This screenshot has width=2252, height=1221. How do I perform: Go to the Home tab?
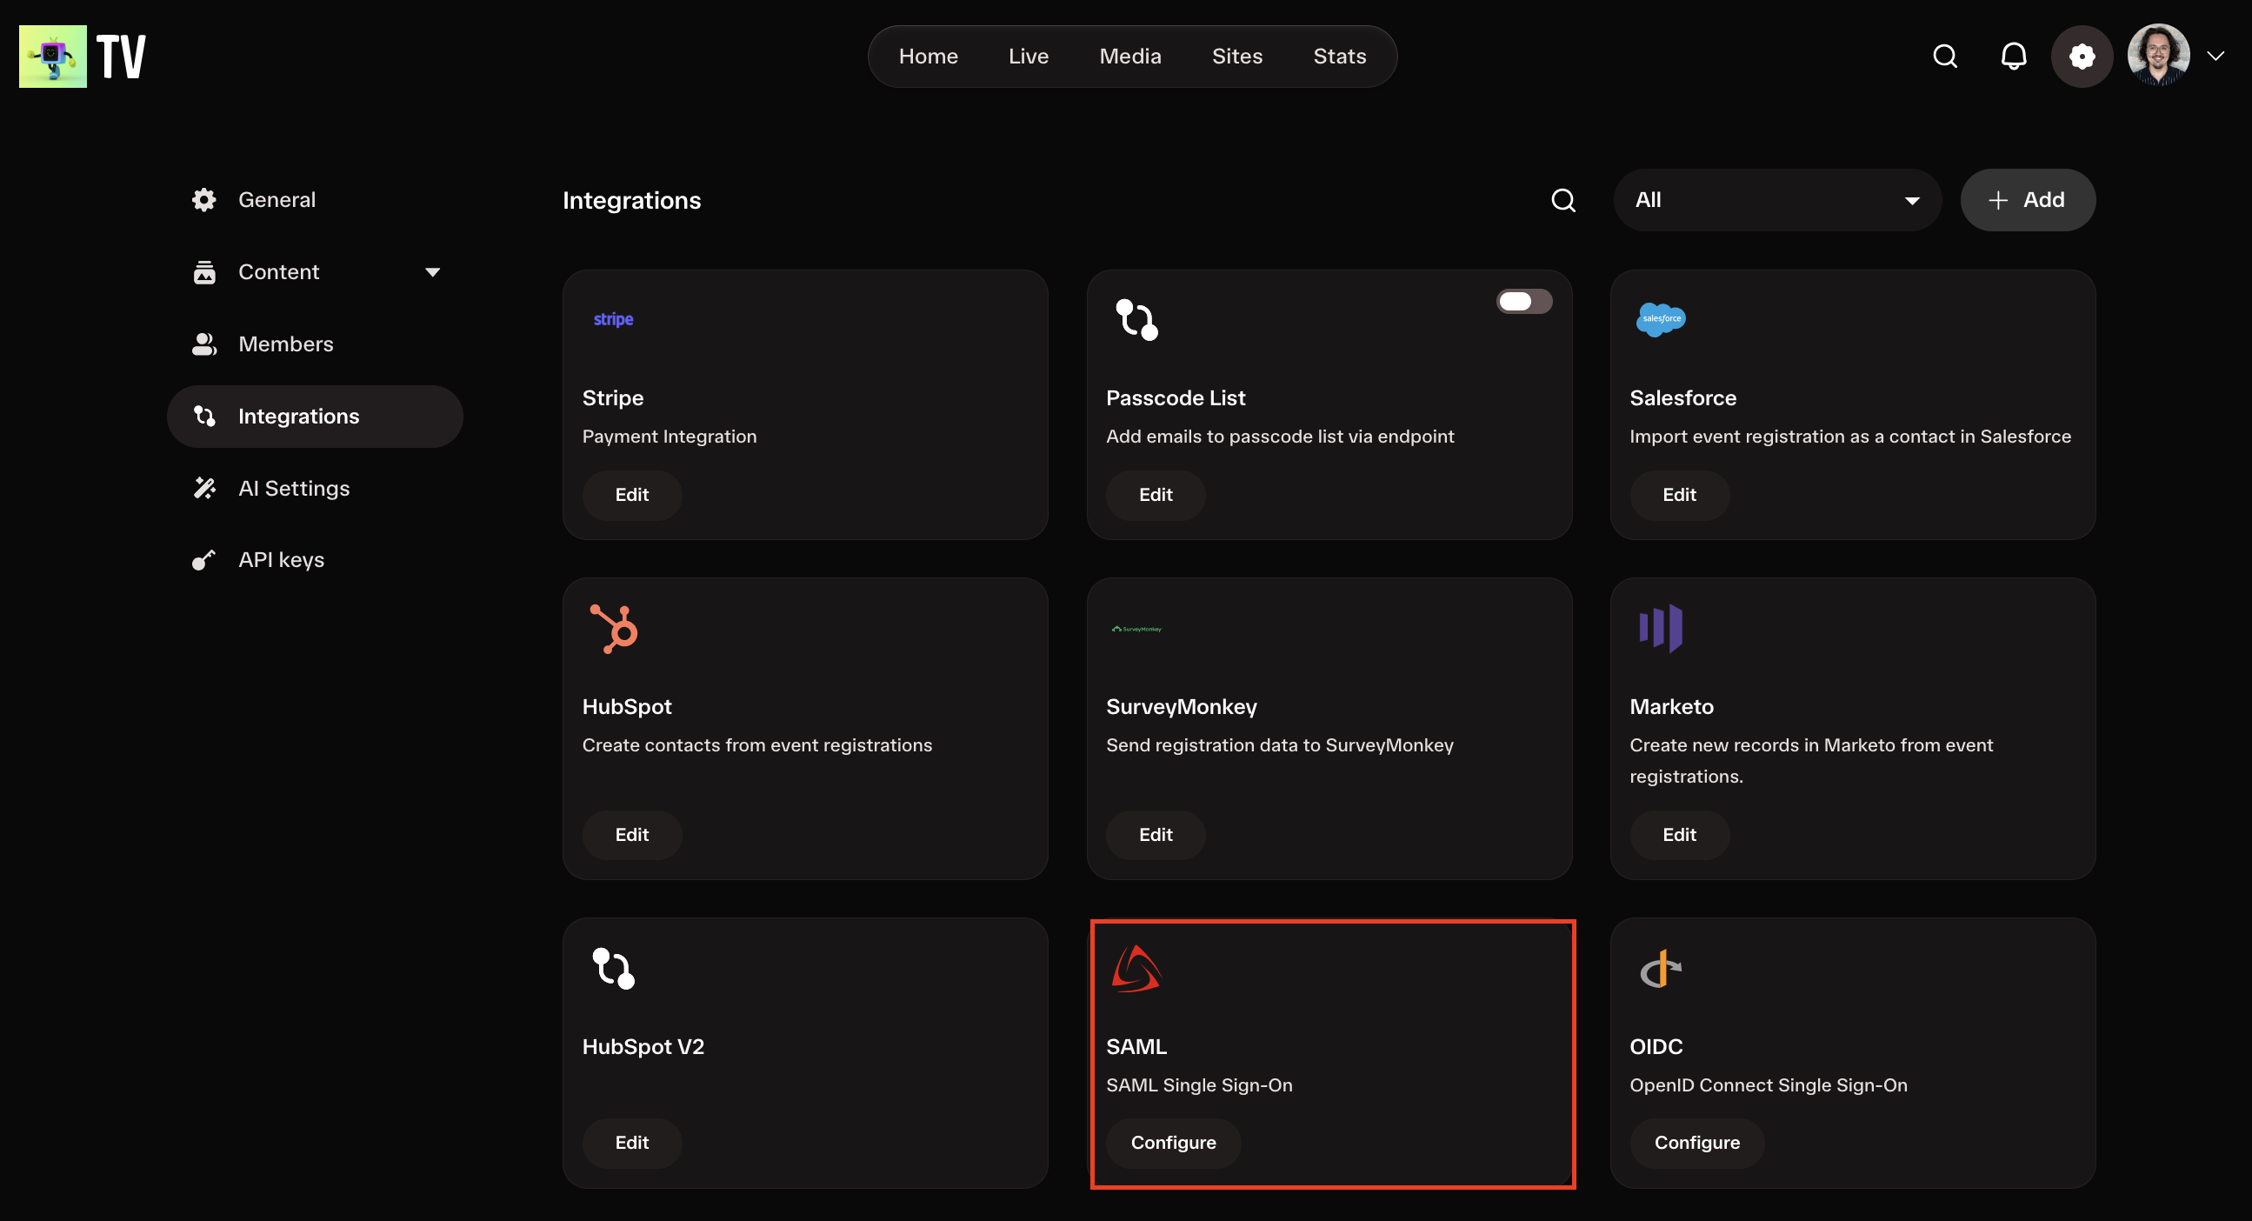[x=929, y=56]
